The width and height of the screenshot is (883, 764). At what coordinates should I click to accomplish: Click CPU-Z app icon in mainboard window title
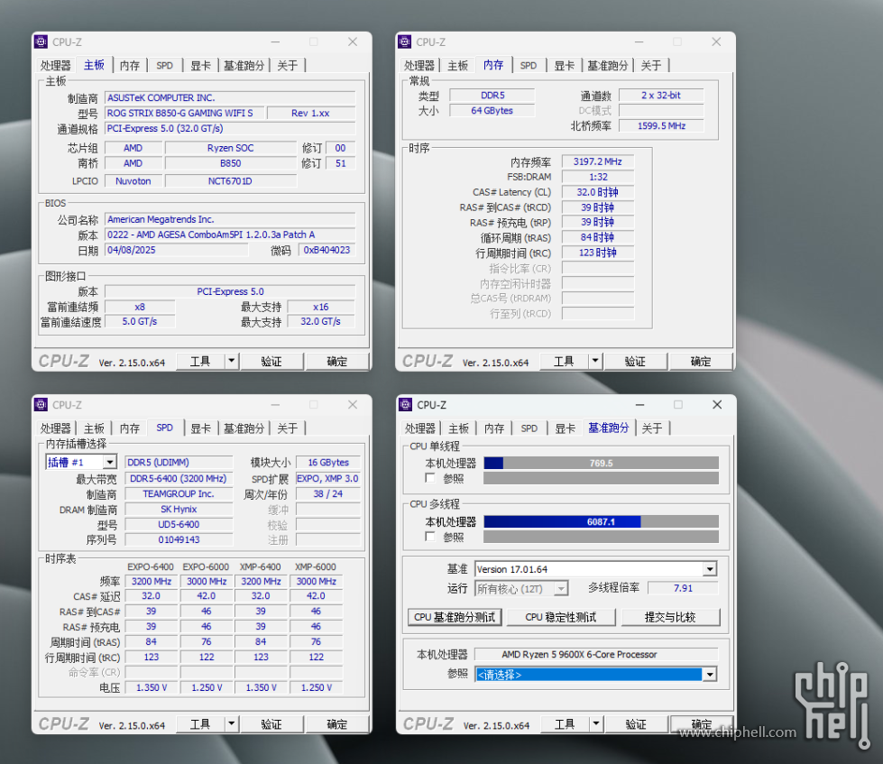click(41, 42)
